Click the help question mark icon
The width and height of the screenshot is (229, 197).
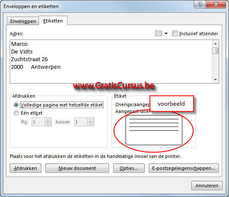pyautogui.click(x=200, y=4)
